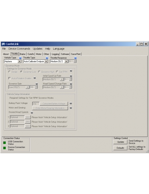Image resolution: width=149 pixels, height=194 pixels.
Task: Click Enter Motor/Gearing Information button
Action: click(50, 108)
